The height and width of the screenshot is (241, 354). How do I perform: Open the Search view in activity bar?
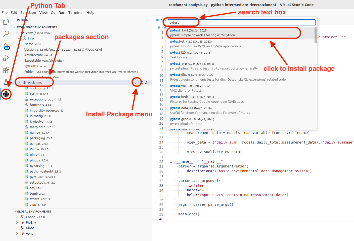[6, 34]
